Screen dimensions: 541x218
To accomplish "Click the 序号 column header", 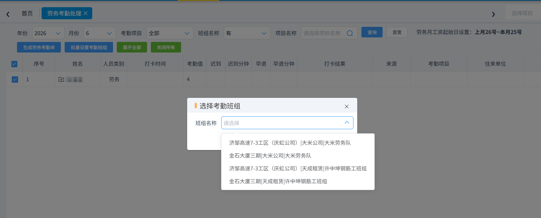I will pyautogui.click(x=39, y=64).
